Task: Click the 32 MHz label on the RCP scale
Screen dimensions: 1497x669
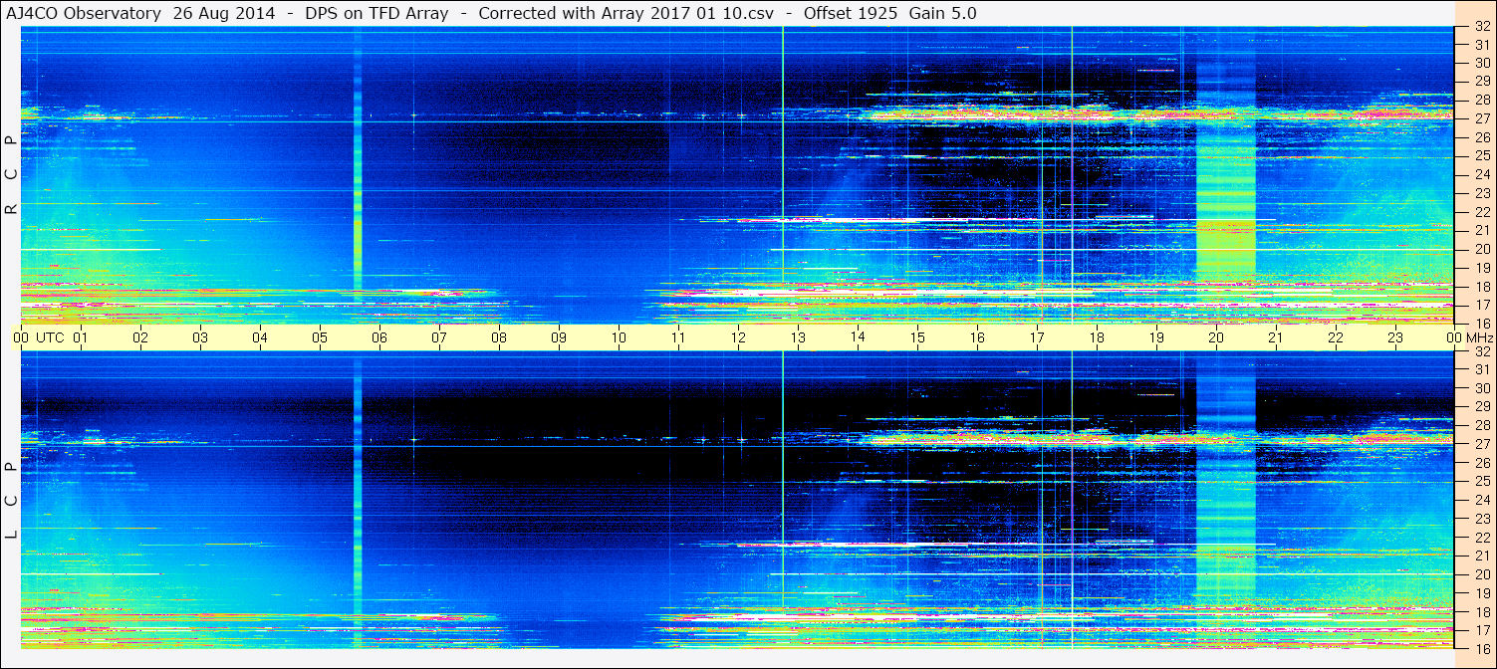Action: point(1481,27)
